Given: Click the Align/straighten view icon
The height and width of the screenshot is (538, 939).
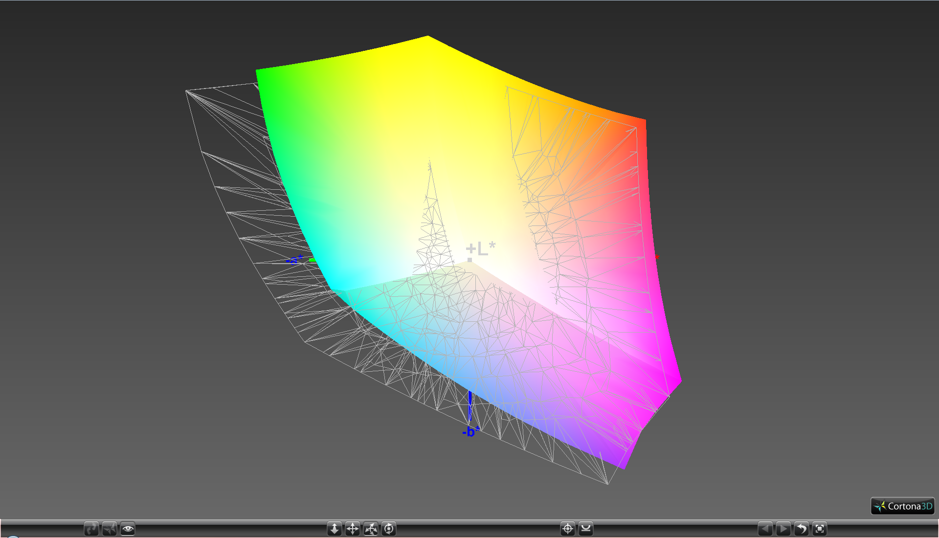Looking at the screenshot, I should (586, 529).
